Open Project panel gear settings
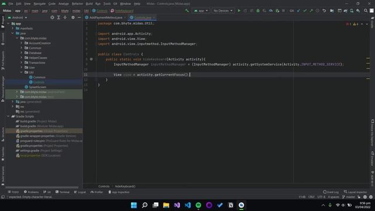 73,18
